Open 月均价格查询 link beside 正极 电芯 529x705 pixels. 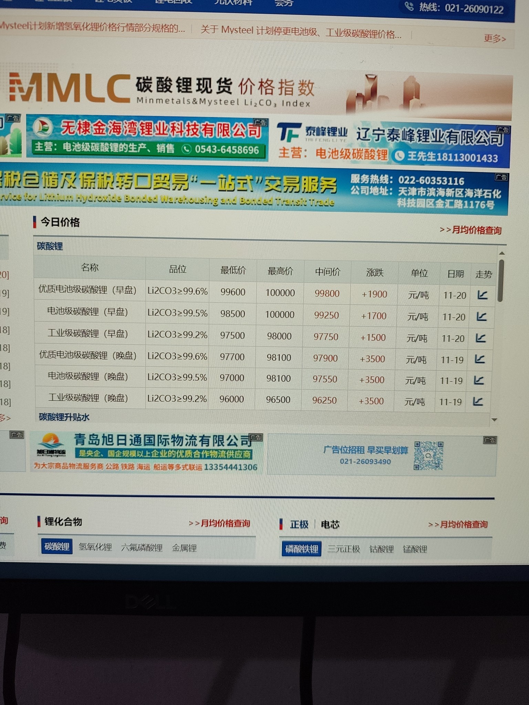click(x=458, y=524)
